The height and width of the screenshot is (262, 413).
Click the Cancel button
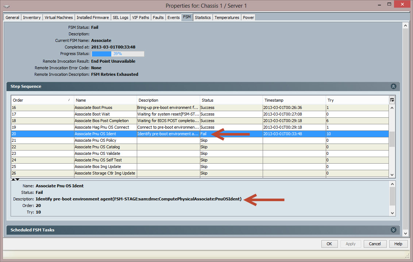375,244
